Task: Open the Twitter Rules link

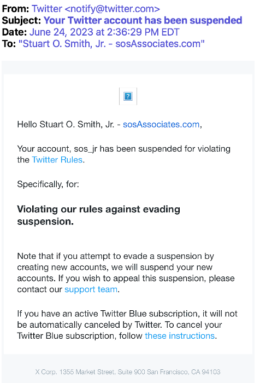Action: pyautogui.click(x=57, y=160)
